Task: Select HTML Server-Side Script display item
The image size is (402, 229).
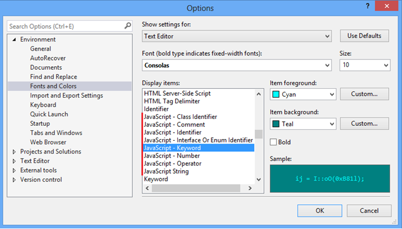Action: 177,93
